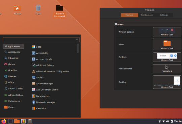Screen dimensions: 182x124
Task: Open Advanced Network Configuration
Action: (x=51, y=71)
